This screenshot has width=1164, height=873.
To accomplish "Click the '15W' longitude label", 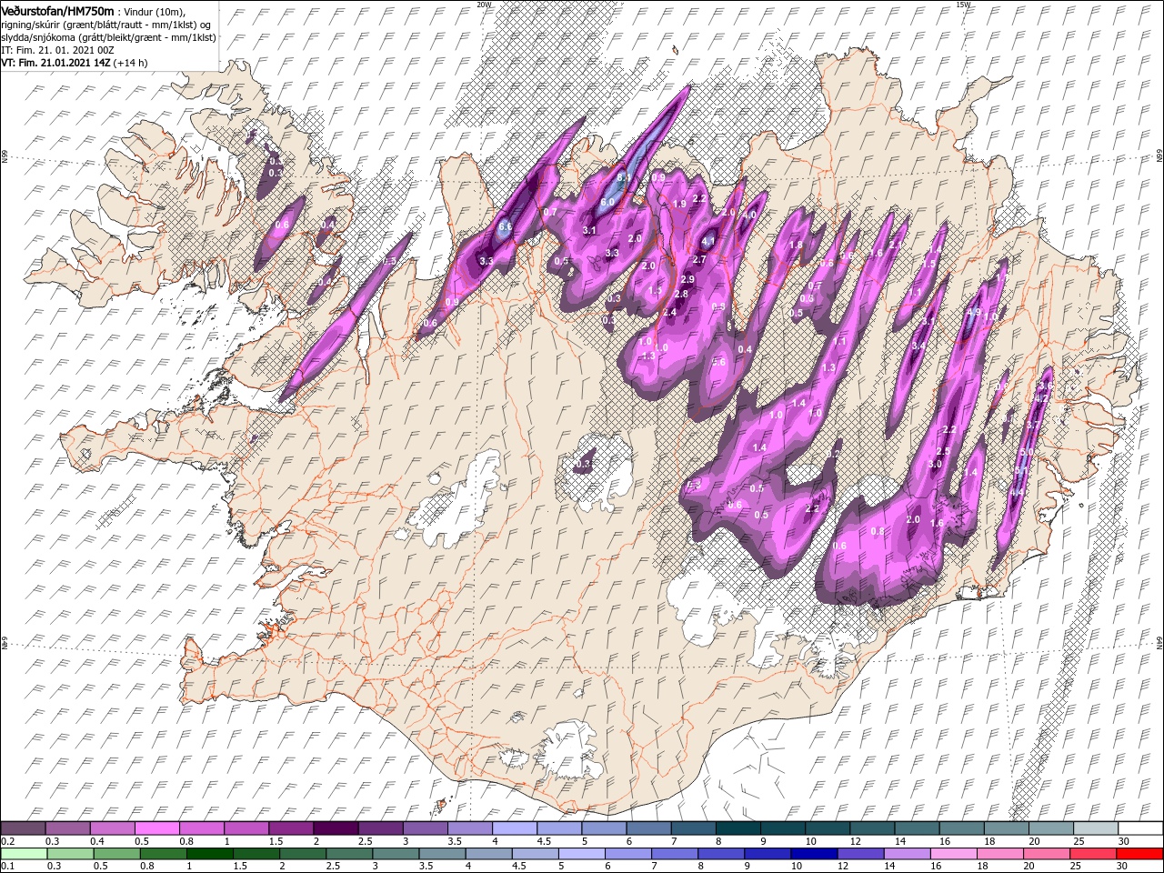I will pyautogui.click(x=963, y=5).
